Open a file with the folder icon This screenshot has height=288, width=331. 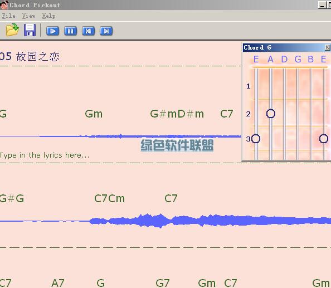pyautogui.click(x=12, y=30)
